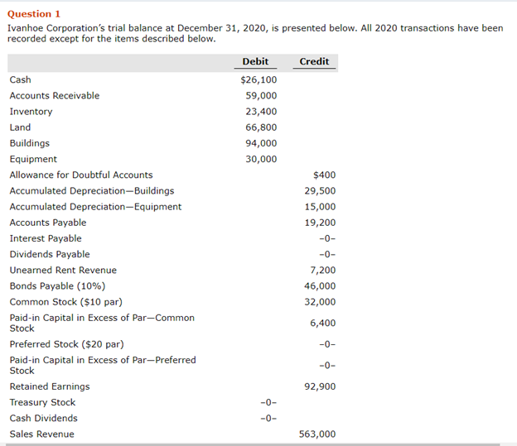Click the Unearned Rent Revenue label
Viewport: 517px width, 446px height.
[x=63, y=270]
